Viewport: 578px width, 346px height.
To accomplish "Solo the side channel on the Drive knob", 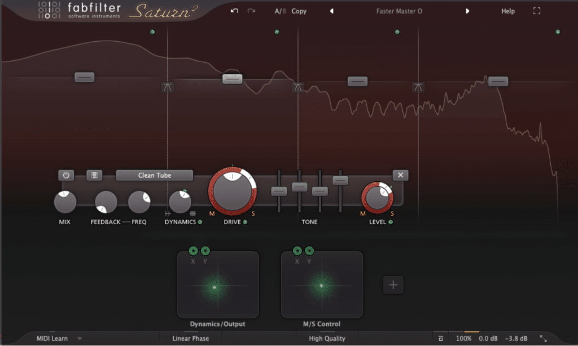I will pos(253,214).
